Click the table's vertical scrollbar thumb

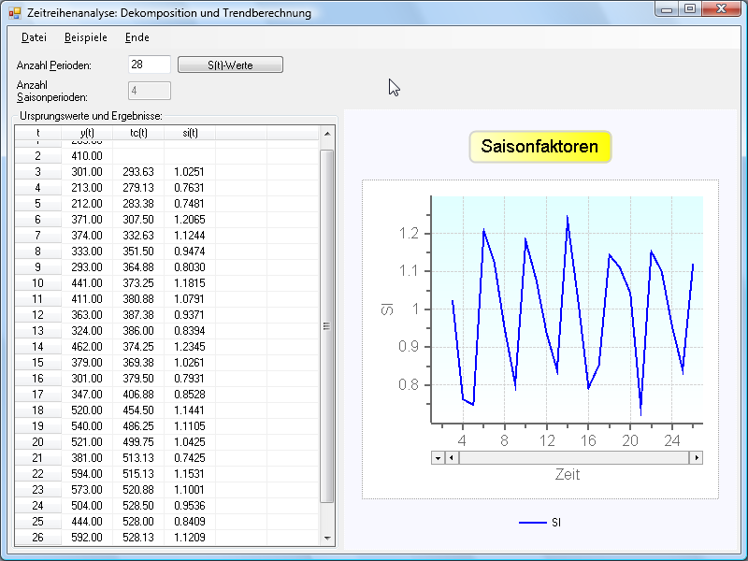pyautogui.click(x=327, y=325)
